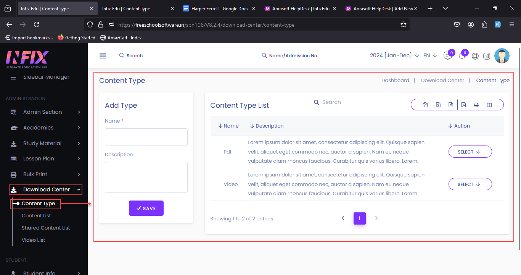Reload the page in the browser
Image resolution: width=521 pixels, height=275 pixels.
coord(37,24)
